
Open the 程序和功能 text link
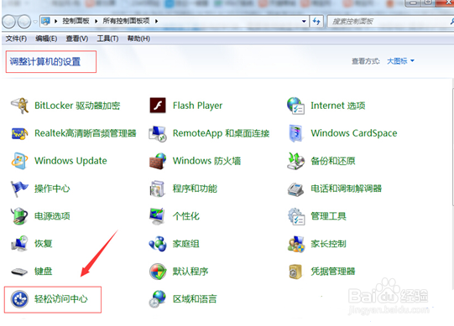coord(195,189)
